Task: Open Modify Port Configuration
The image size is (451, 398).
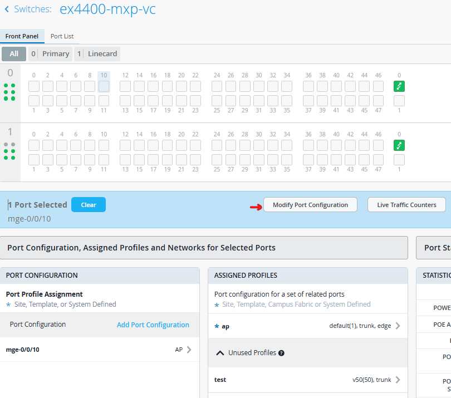Action: pos(310,205)
